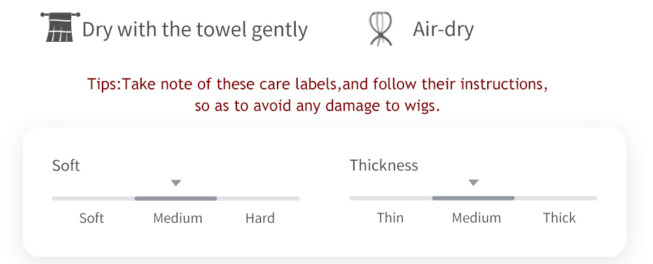
Task: Click the air-dry wig stand icon
Action: click(381, 29)
